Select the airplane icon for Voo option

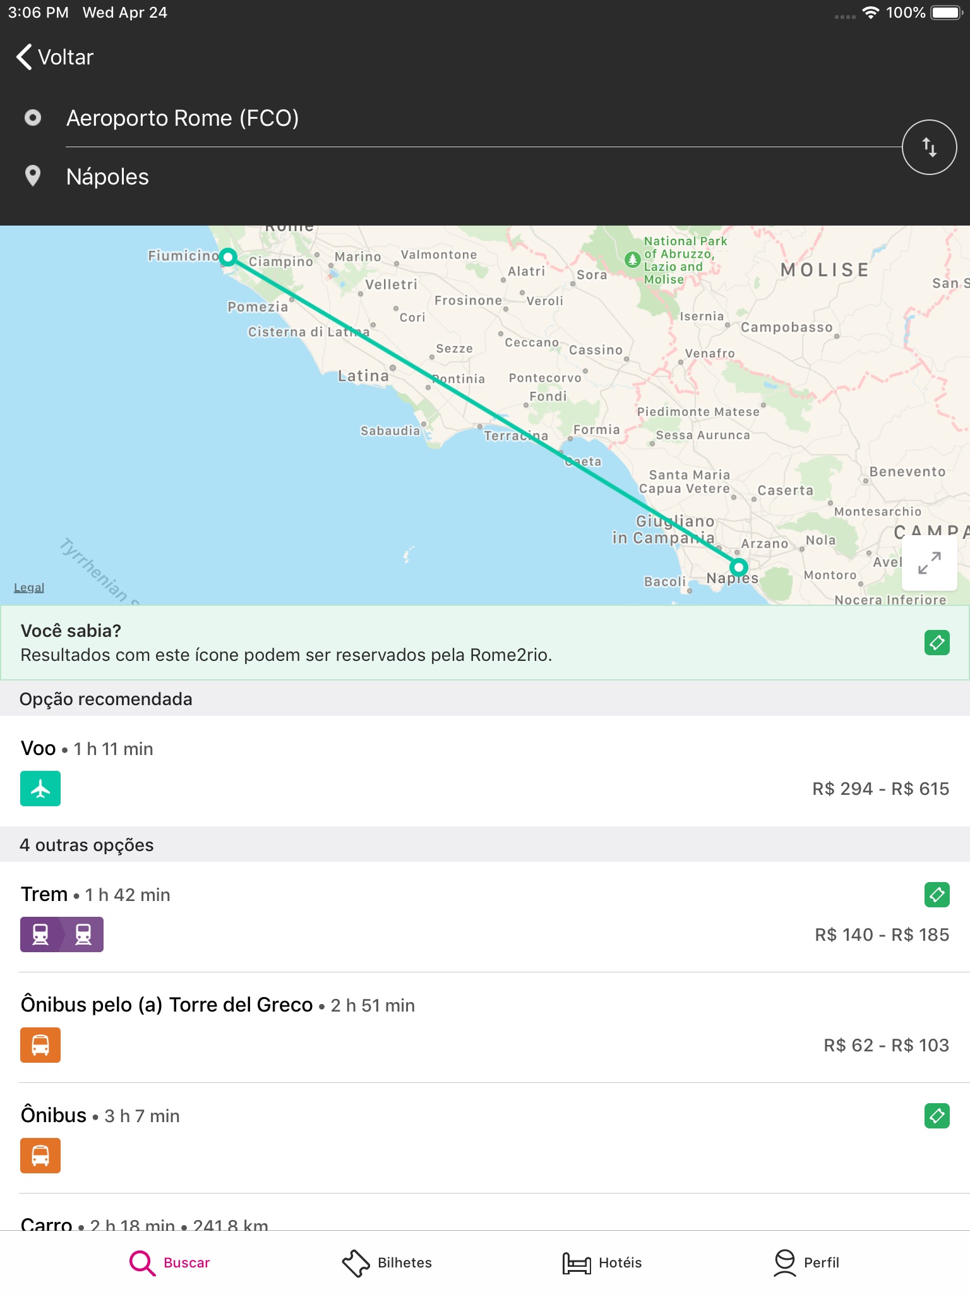pos(40,789)
